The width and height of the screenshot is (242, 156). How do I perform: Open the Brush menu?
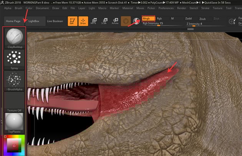[x=18, y=8]
